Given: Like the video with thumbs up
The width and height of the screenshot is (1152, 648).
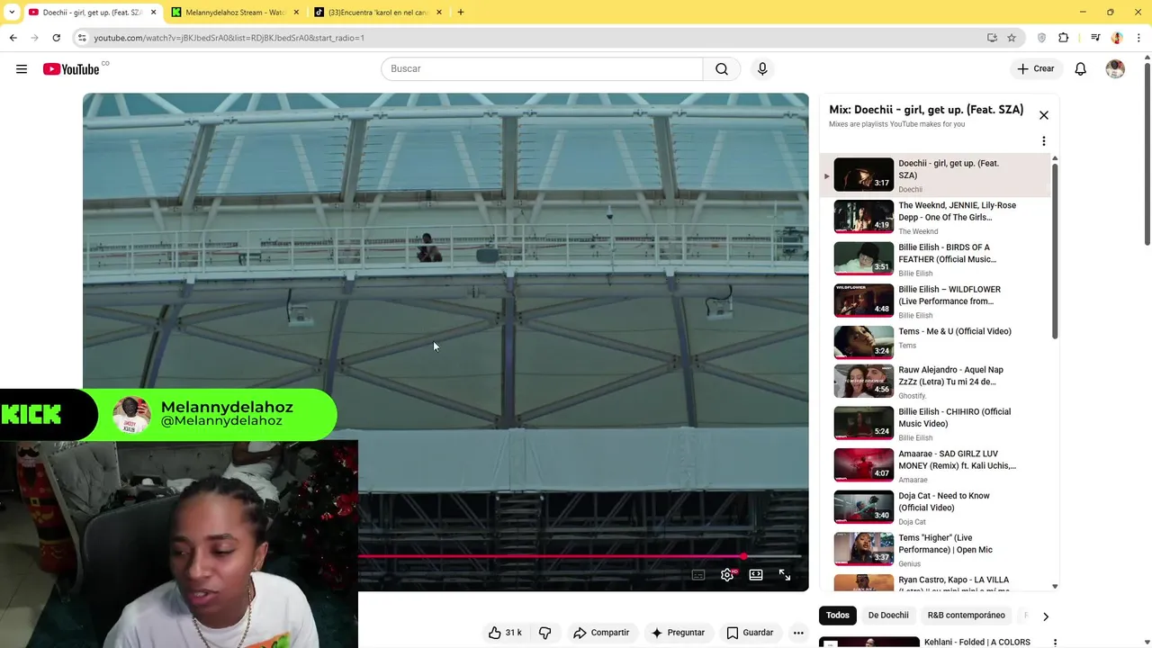Looking at the screenshot, I should click(x=504, y=633).
